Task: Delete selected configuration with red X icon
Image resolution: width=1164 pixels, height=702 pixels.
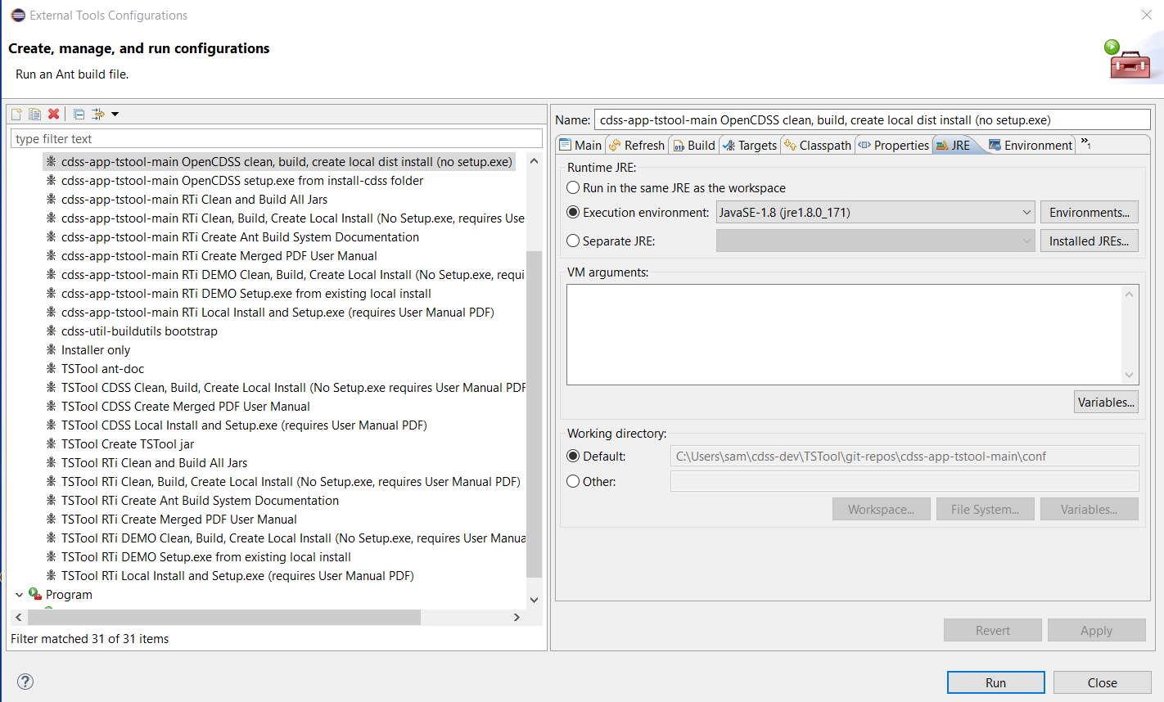Action: point(54,114)
